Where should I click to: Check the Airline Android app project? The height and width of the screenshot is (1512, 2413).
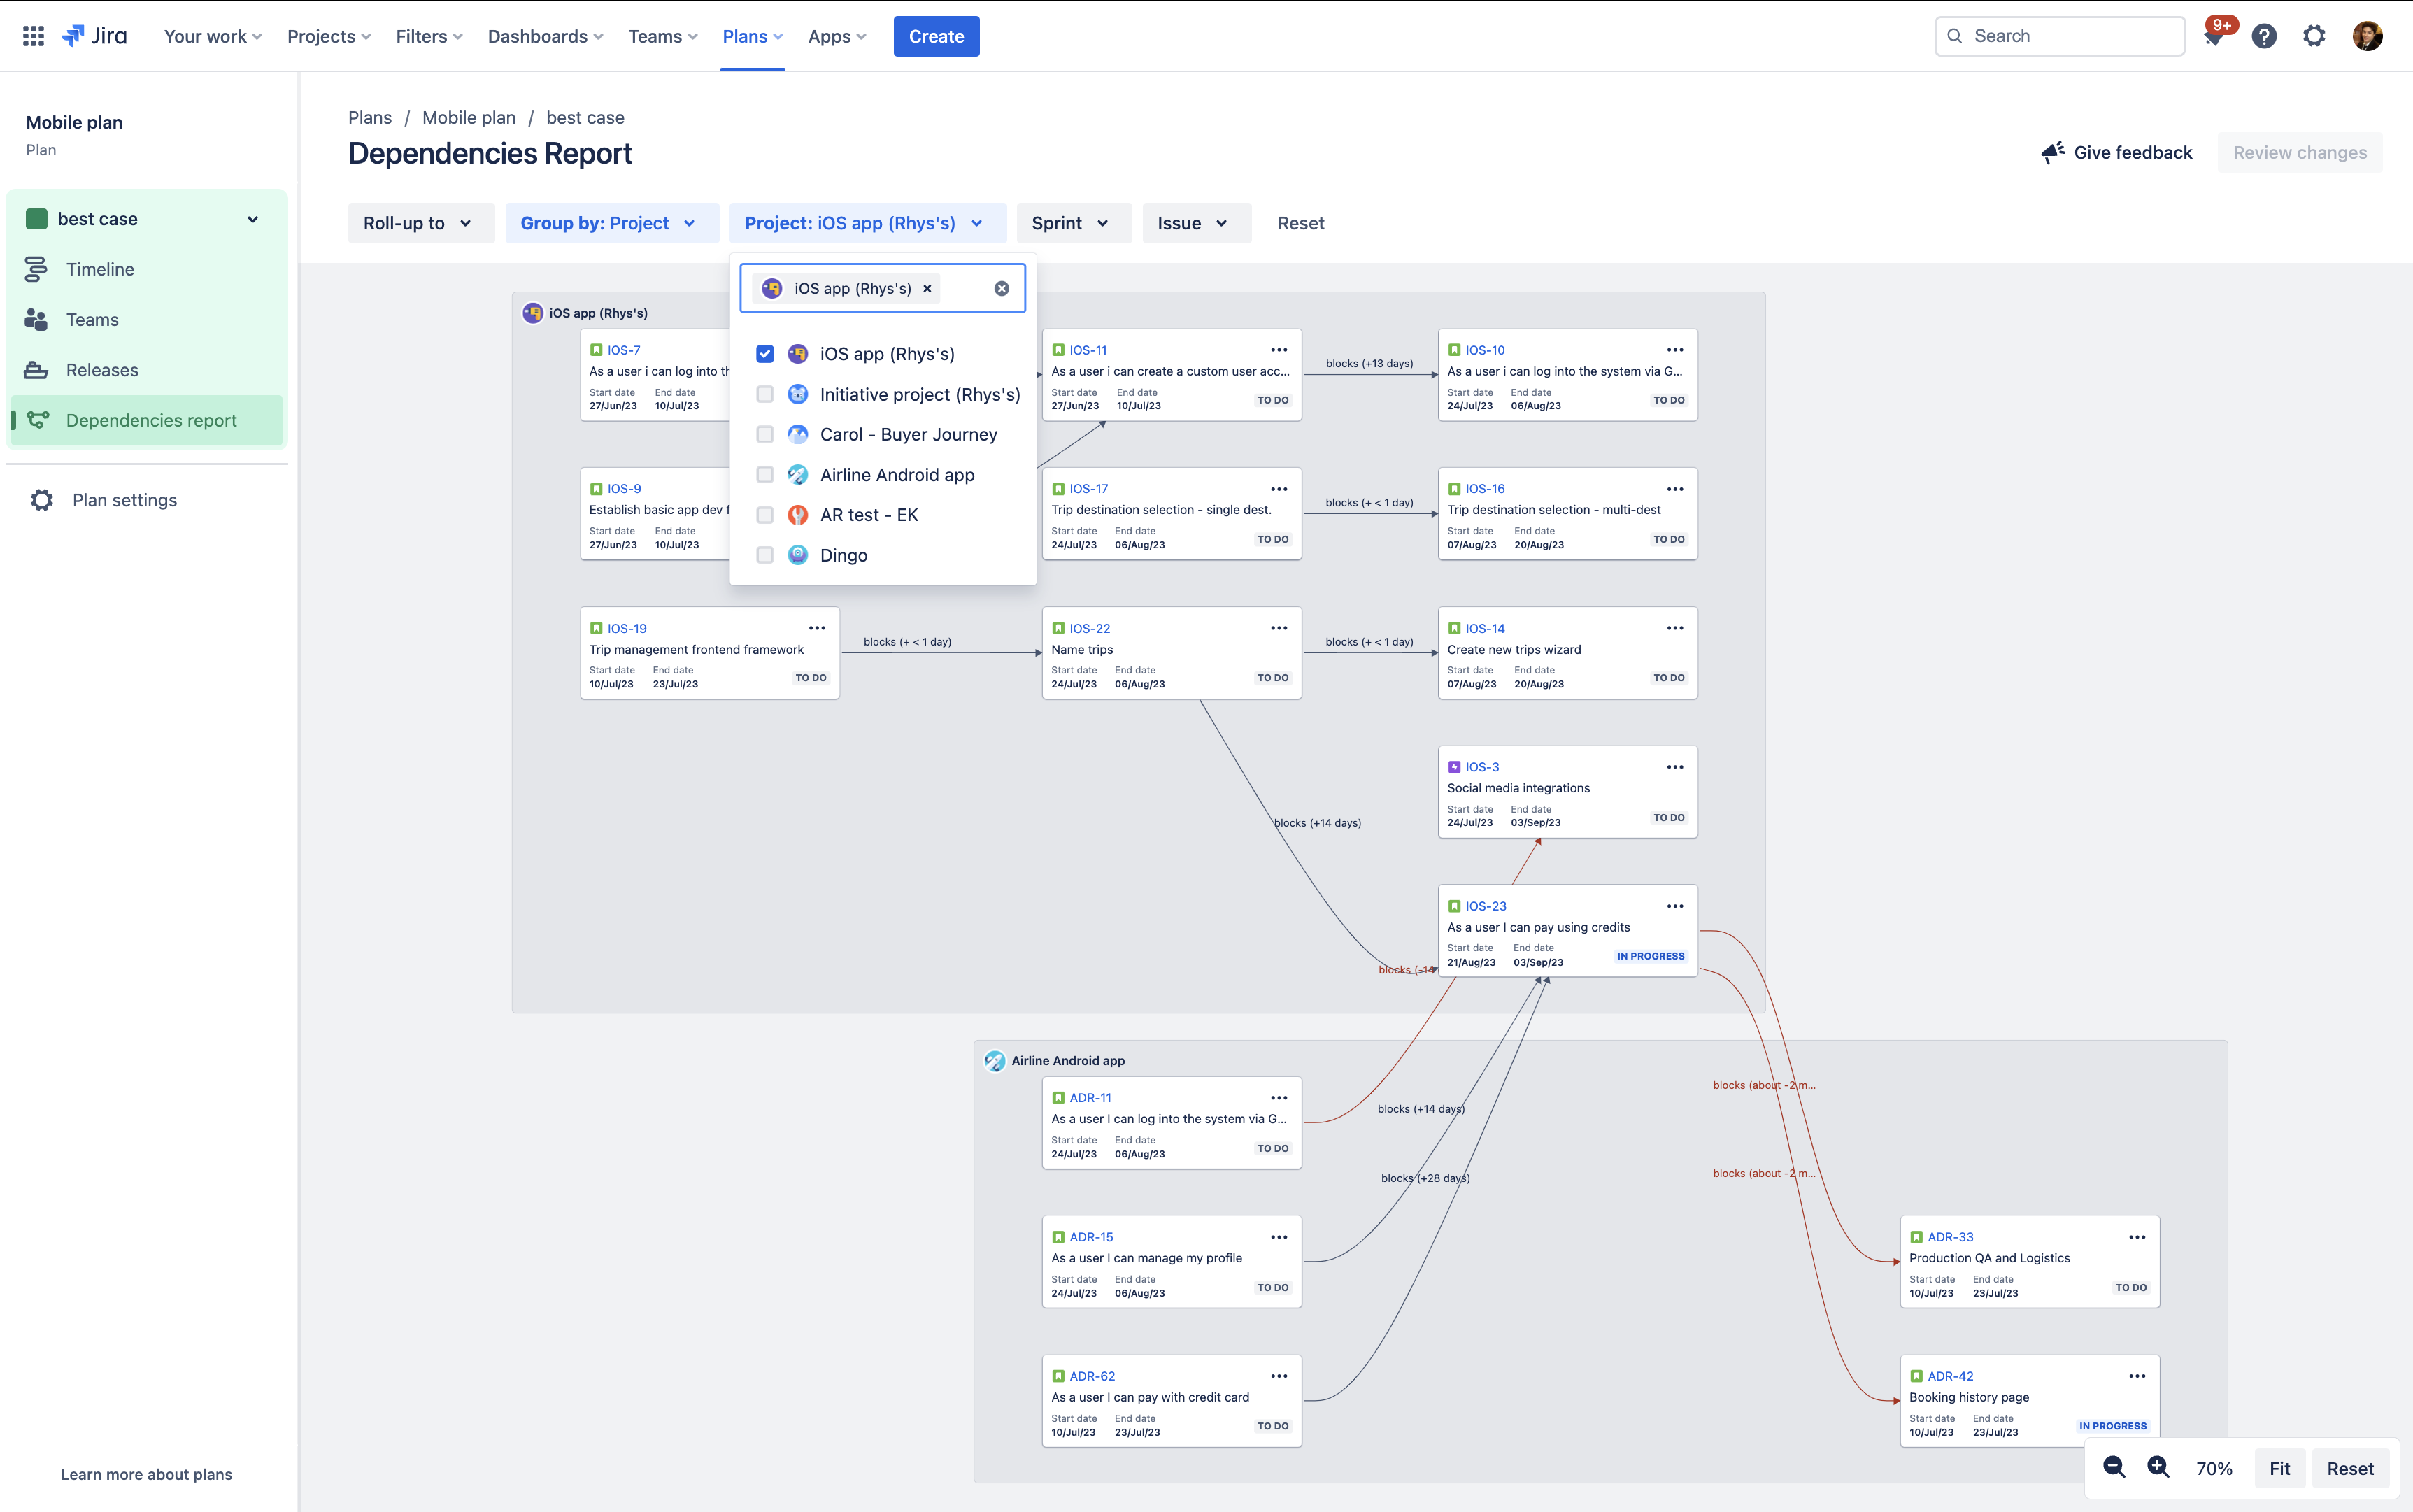point(765,474)
